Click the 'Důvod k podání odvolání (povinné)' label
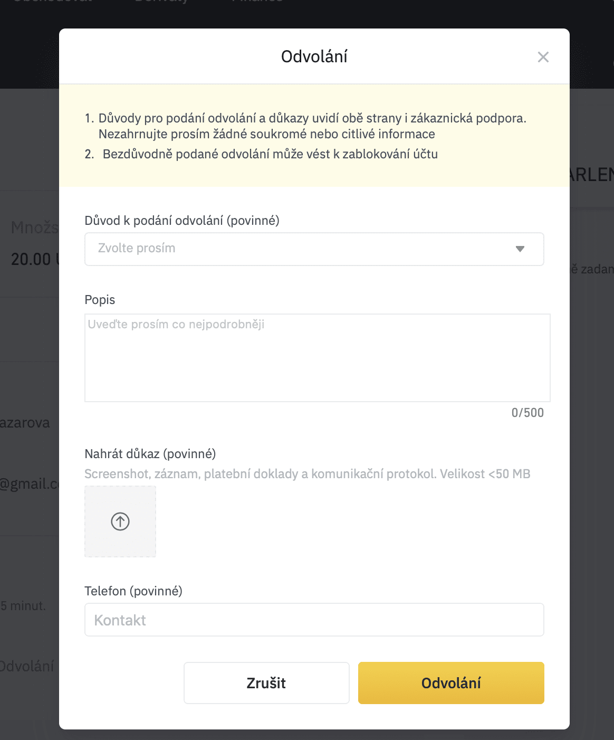Screen dimensions: 614x740 [182, 221]
